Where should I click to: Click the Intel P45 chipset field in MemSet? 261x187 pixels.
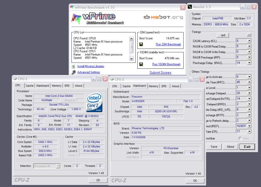click(218, 19)
